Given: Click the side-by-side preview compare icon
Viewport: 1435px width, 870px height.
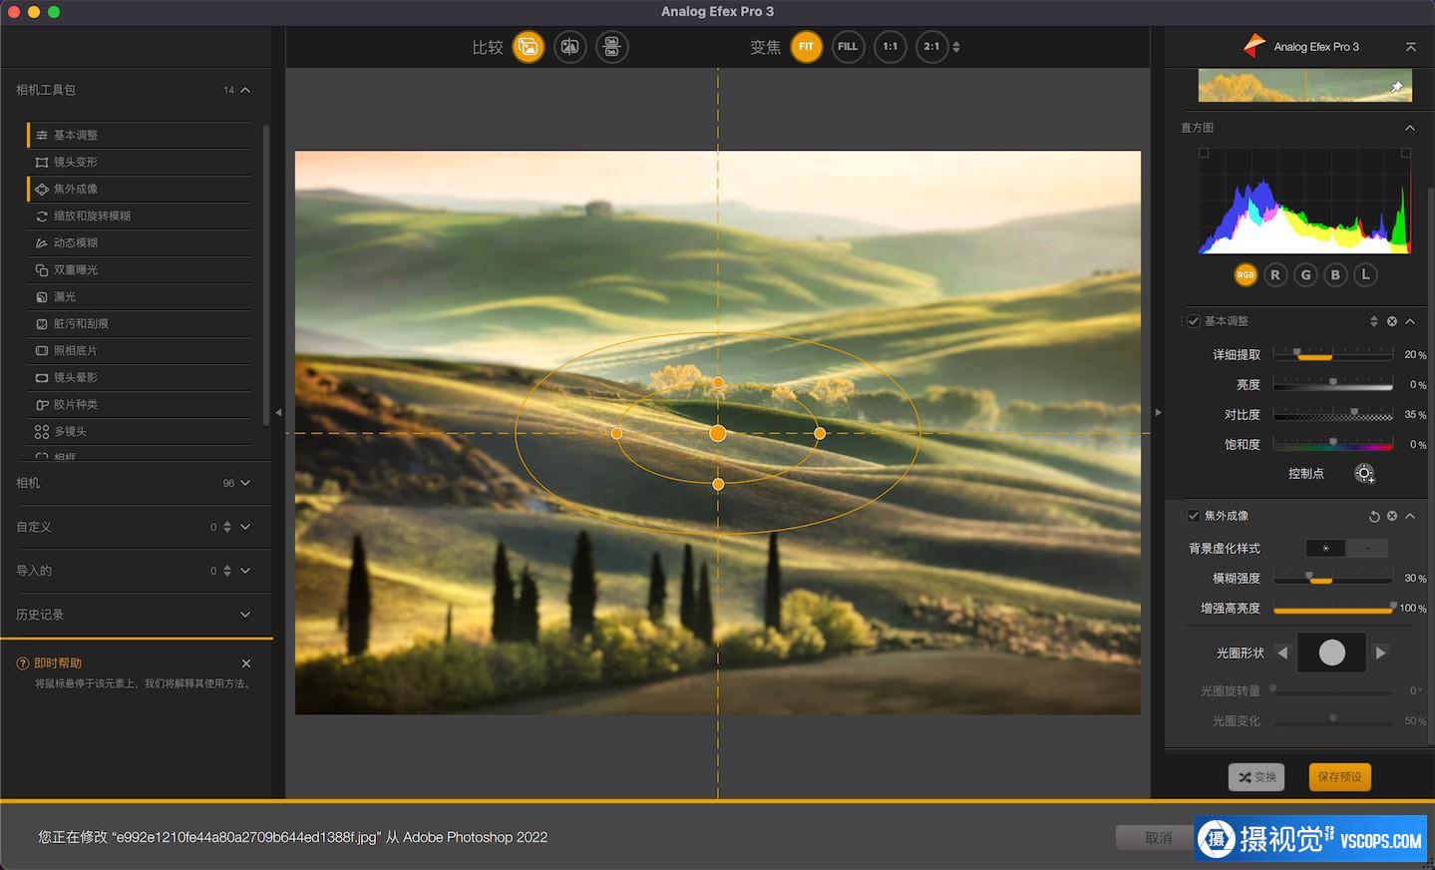Looking at the screenshot, I should pyautogui.click(x=611, y=47).
